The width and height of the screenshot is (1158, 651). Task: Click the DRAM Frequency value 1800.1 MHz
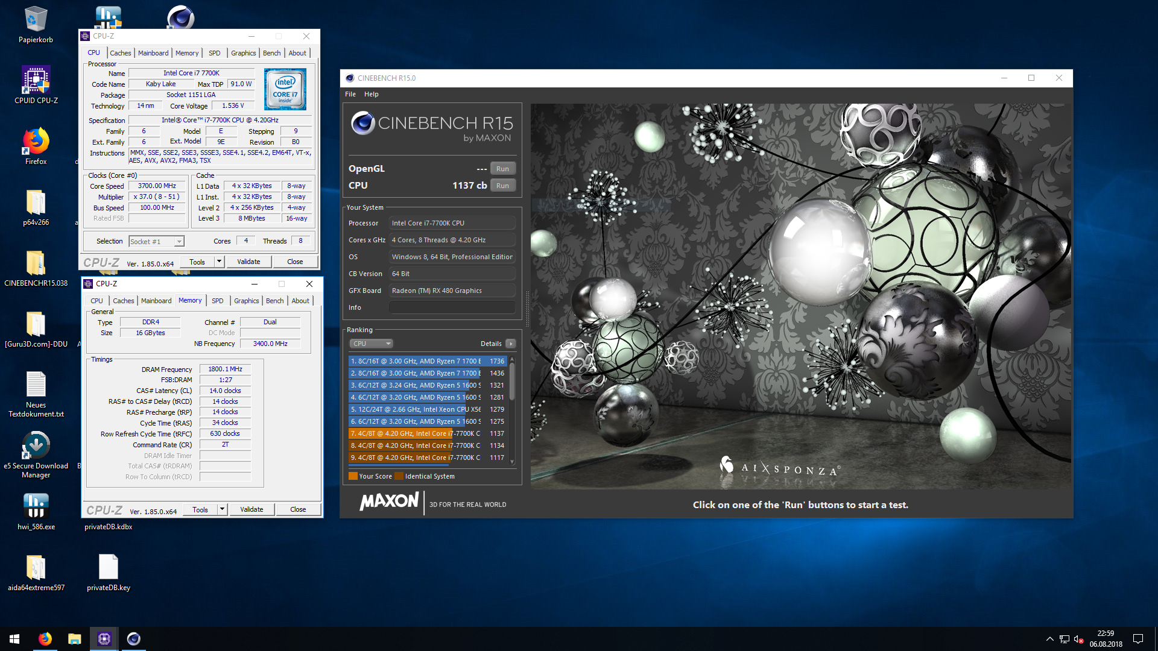point(225,369)
